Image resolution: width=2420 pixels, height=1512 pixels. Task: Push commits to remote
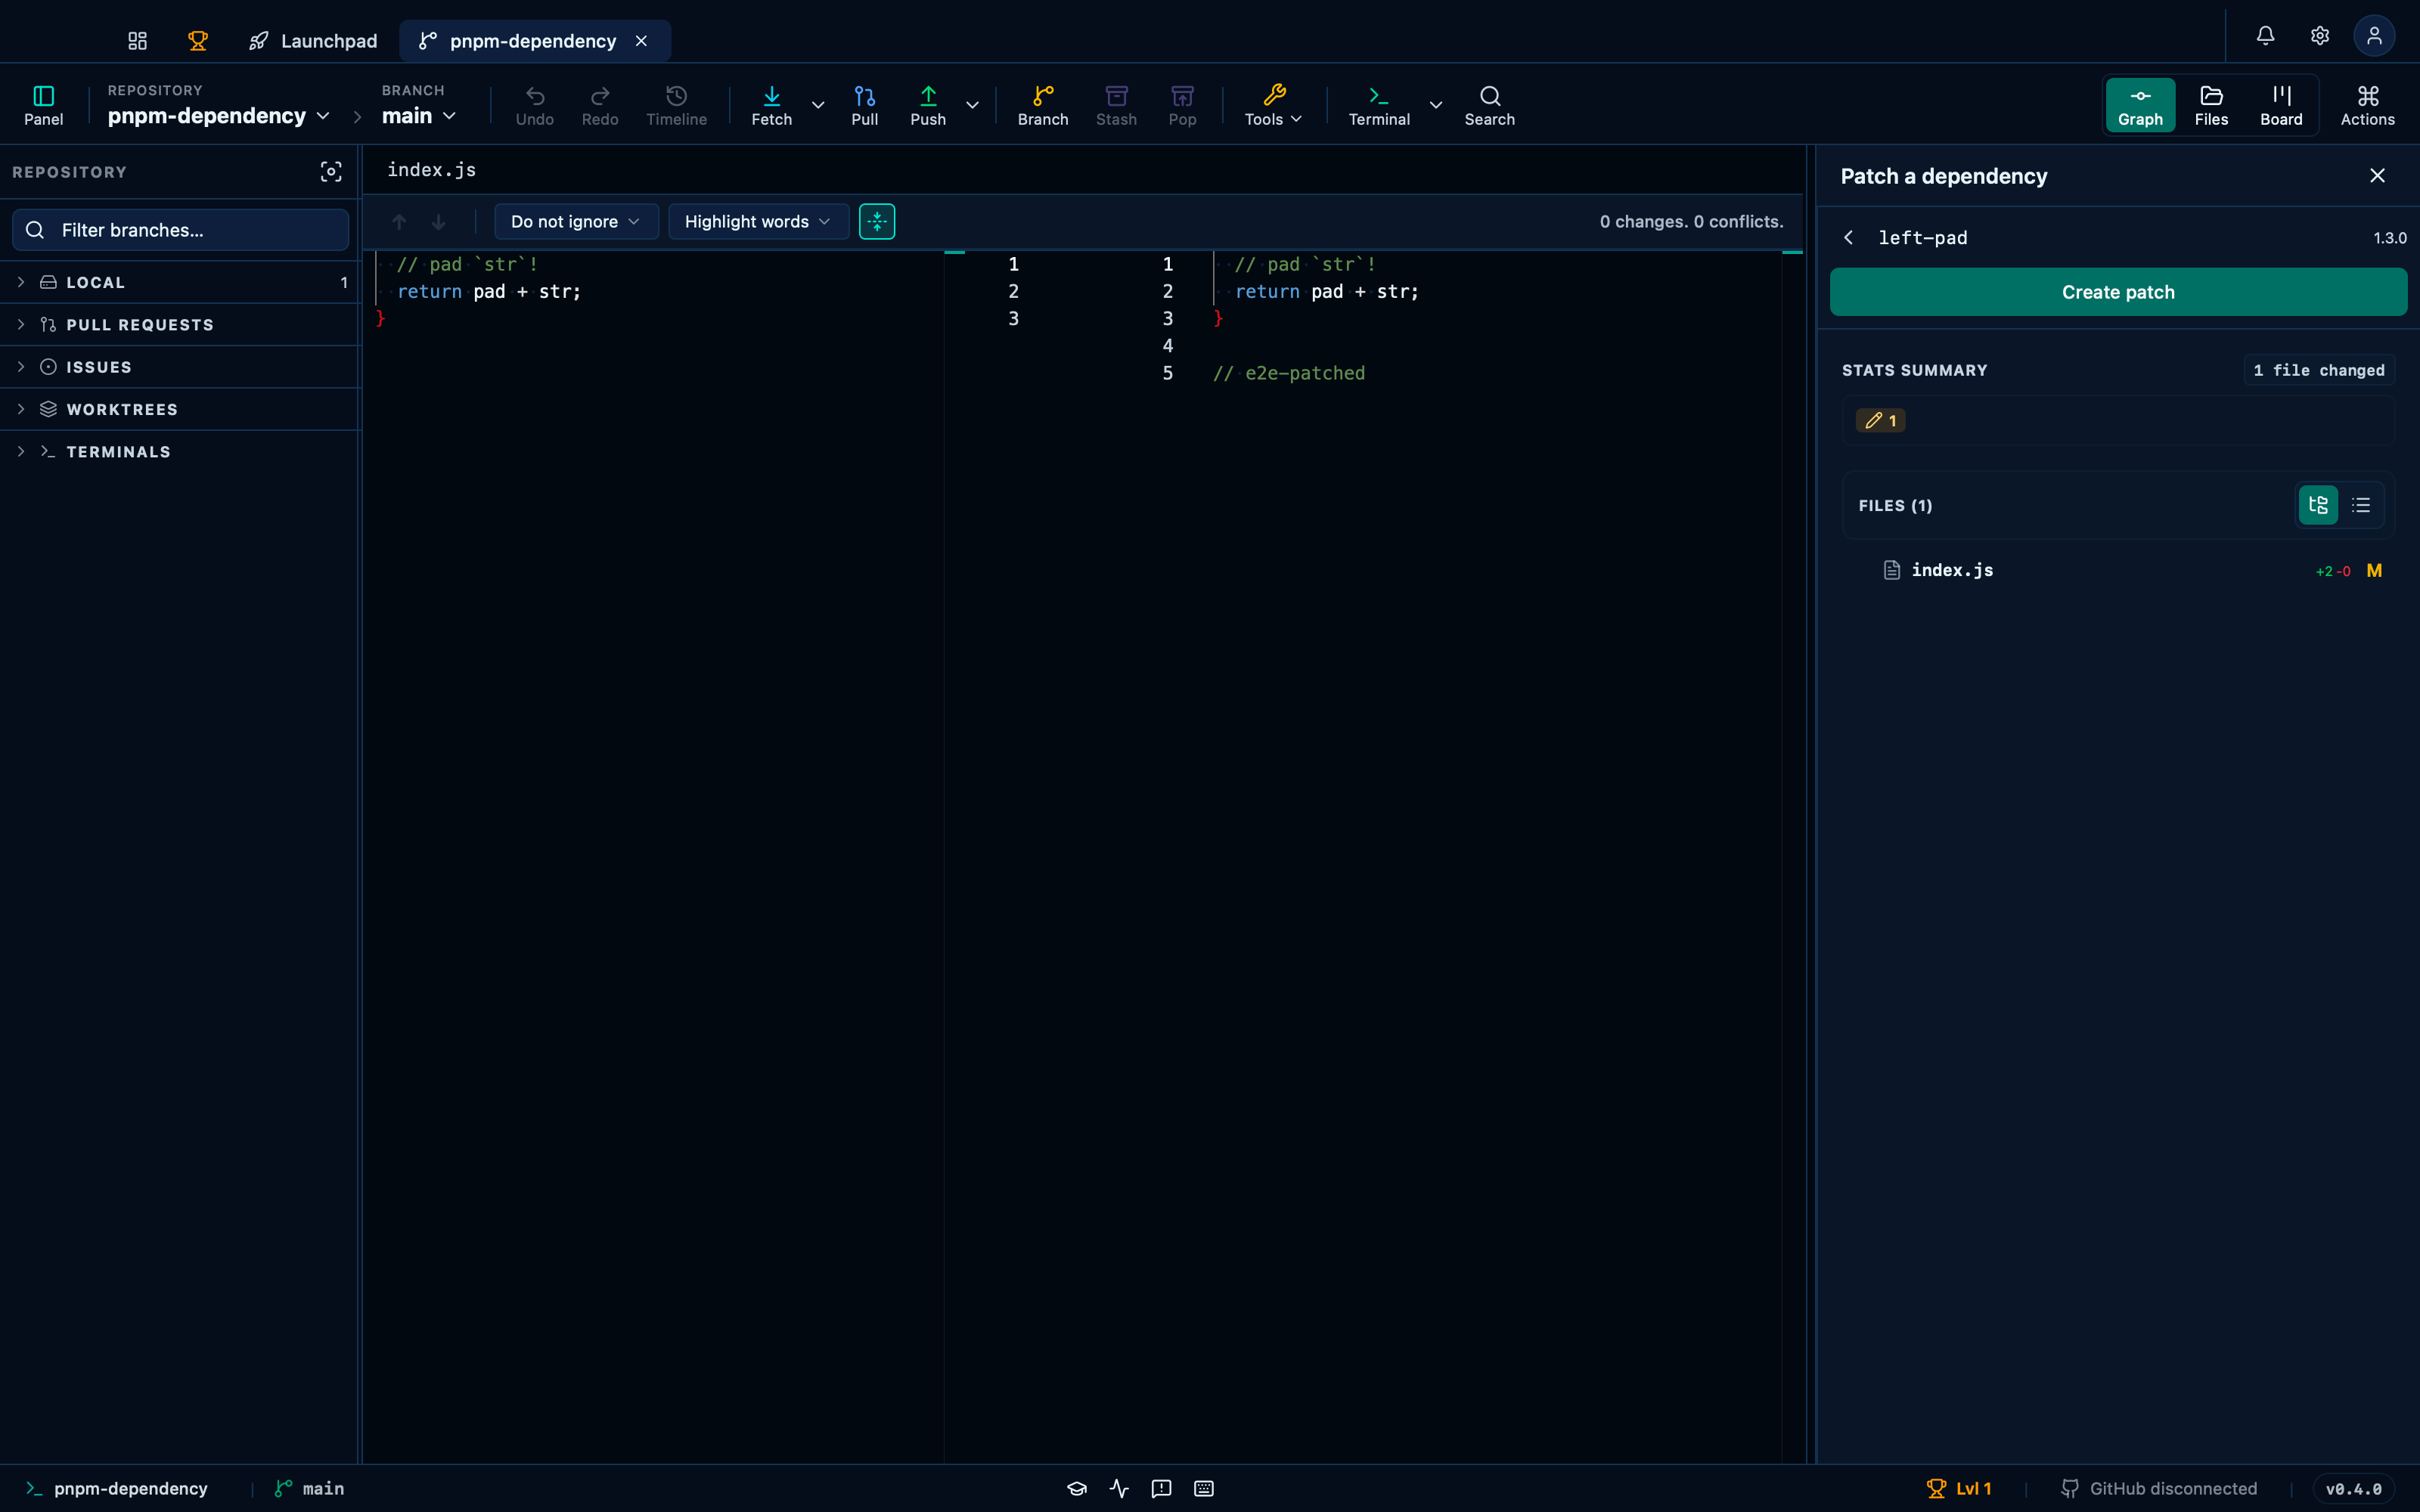928,105
